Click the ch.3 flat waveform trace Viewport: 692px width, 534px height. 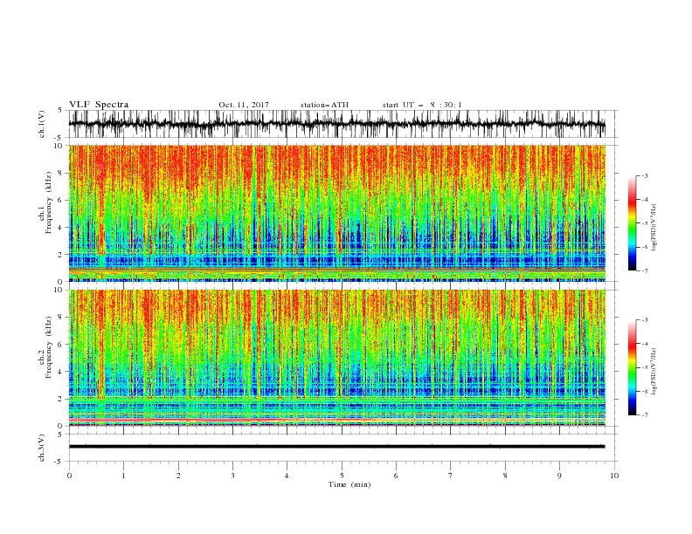tap(336, 447)
